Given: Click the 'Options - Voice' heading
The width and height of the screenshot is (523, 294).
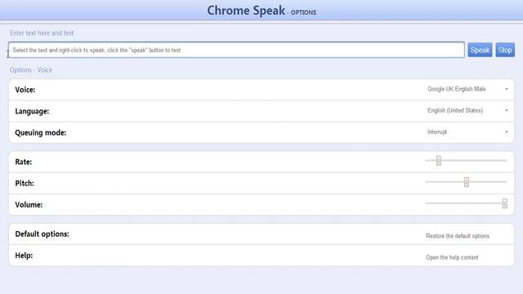Looking at the screenshot, I should coord(31,70).
